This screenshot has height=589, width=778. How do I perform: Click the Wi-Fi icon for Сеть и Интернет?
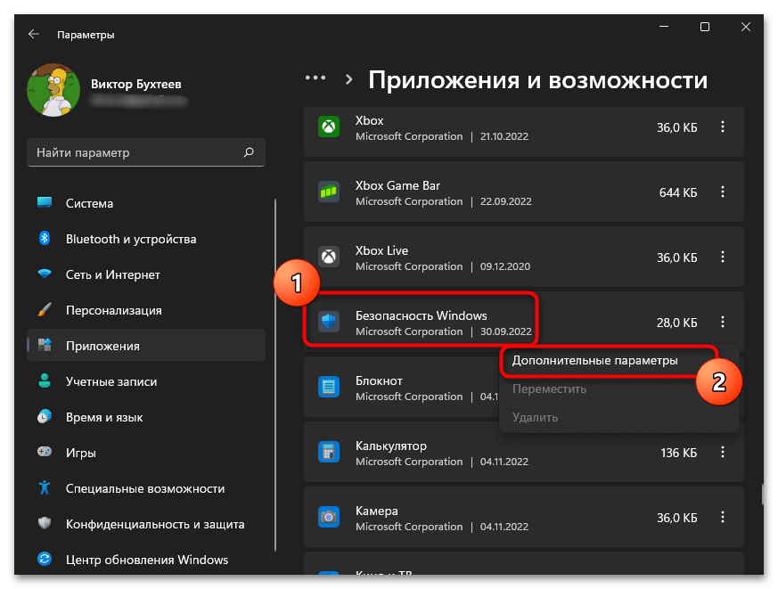(x=45, y=274)
